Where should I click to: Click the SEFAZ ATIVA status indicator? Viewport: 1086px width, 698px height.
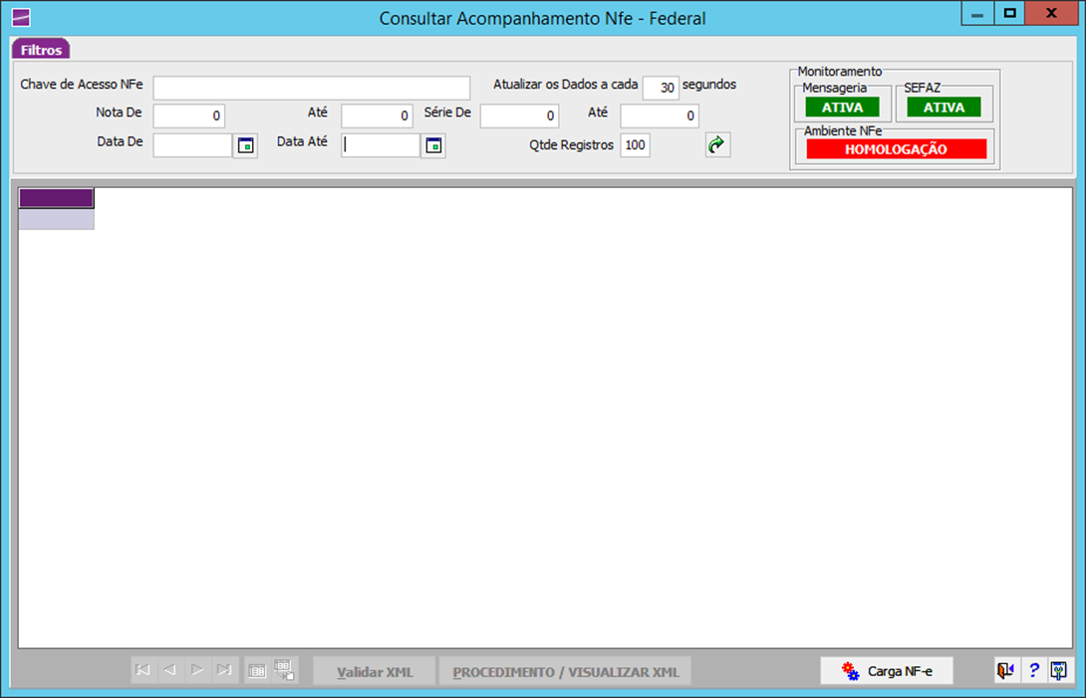[x=944, y=108]
